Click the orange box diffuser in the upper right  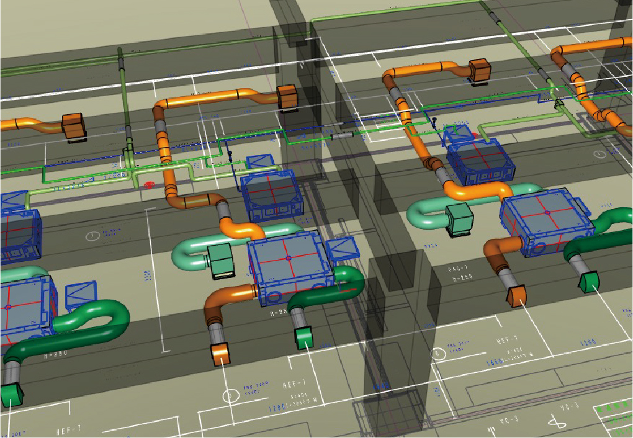pyautogui.click(x=480, y=71)
